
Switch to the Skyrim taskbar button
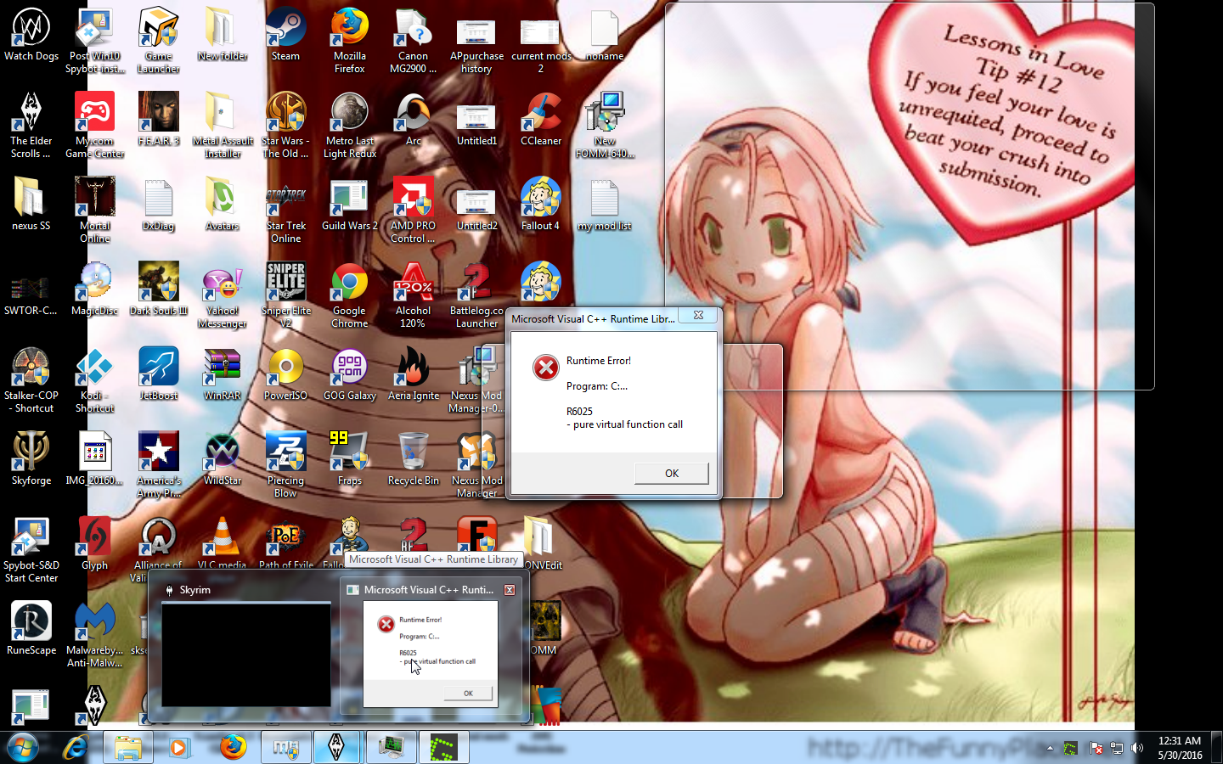[337, 748]
